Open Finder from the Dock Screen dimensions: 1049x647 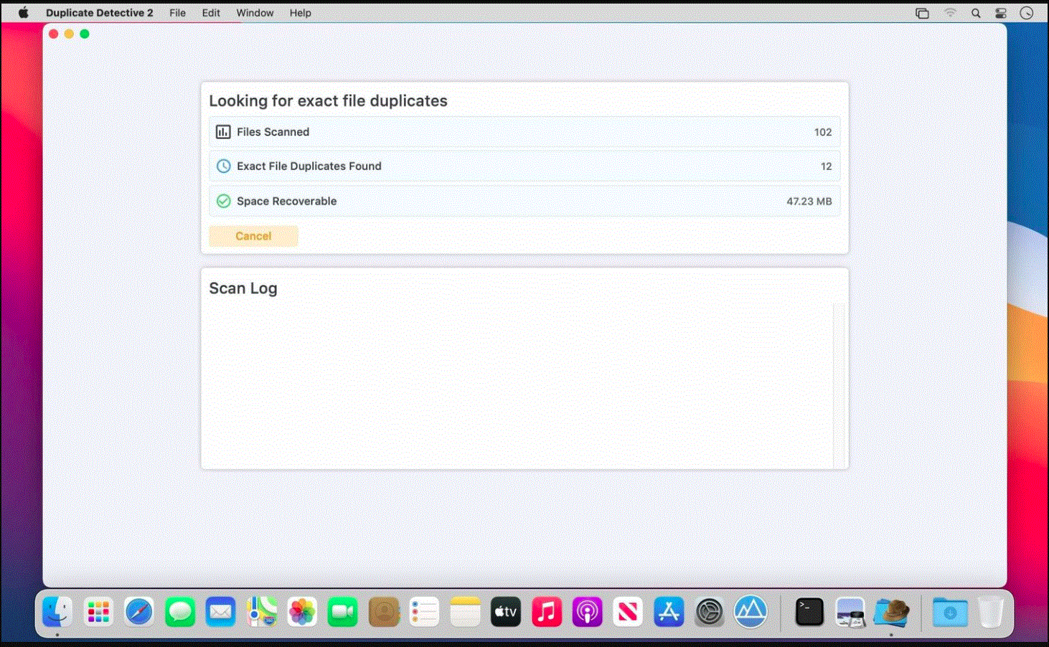coord(57,613)
